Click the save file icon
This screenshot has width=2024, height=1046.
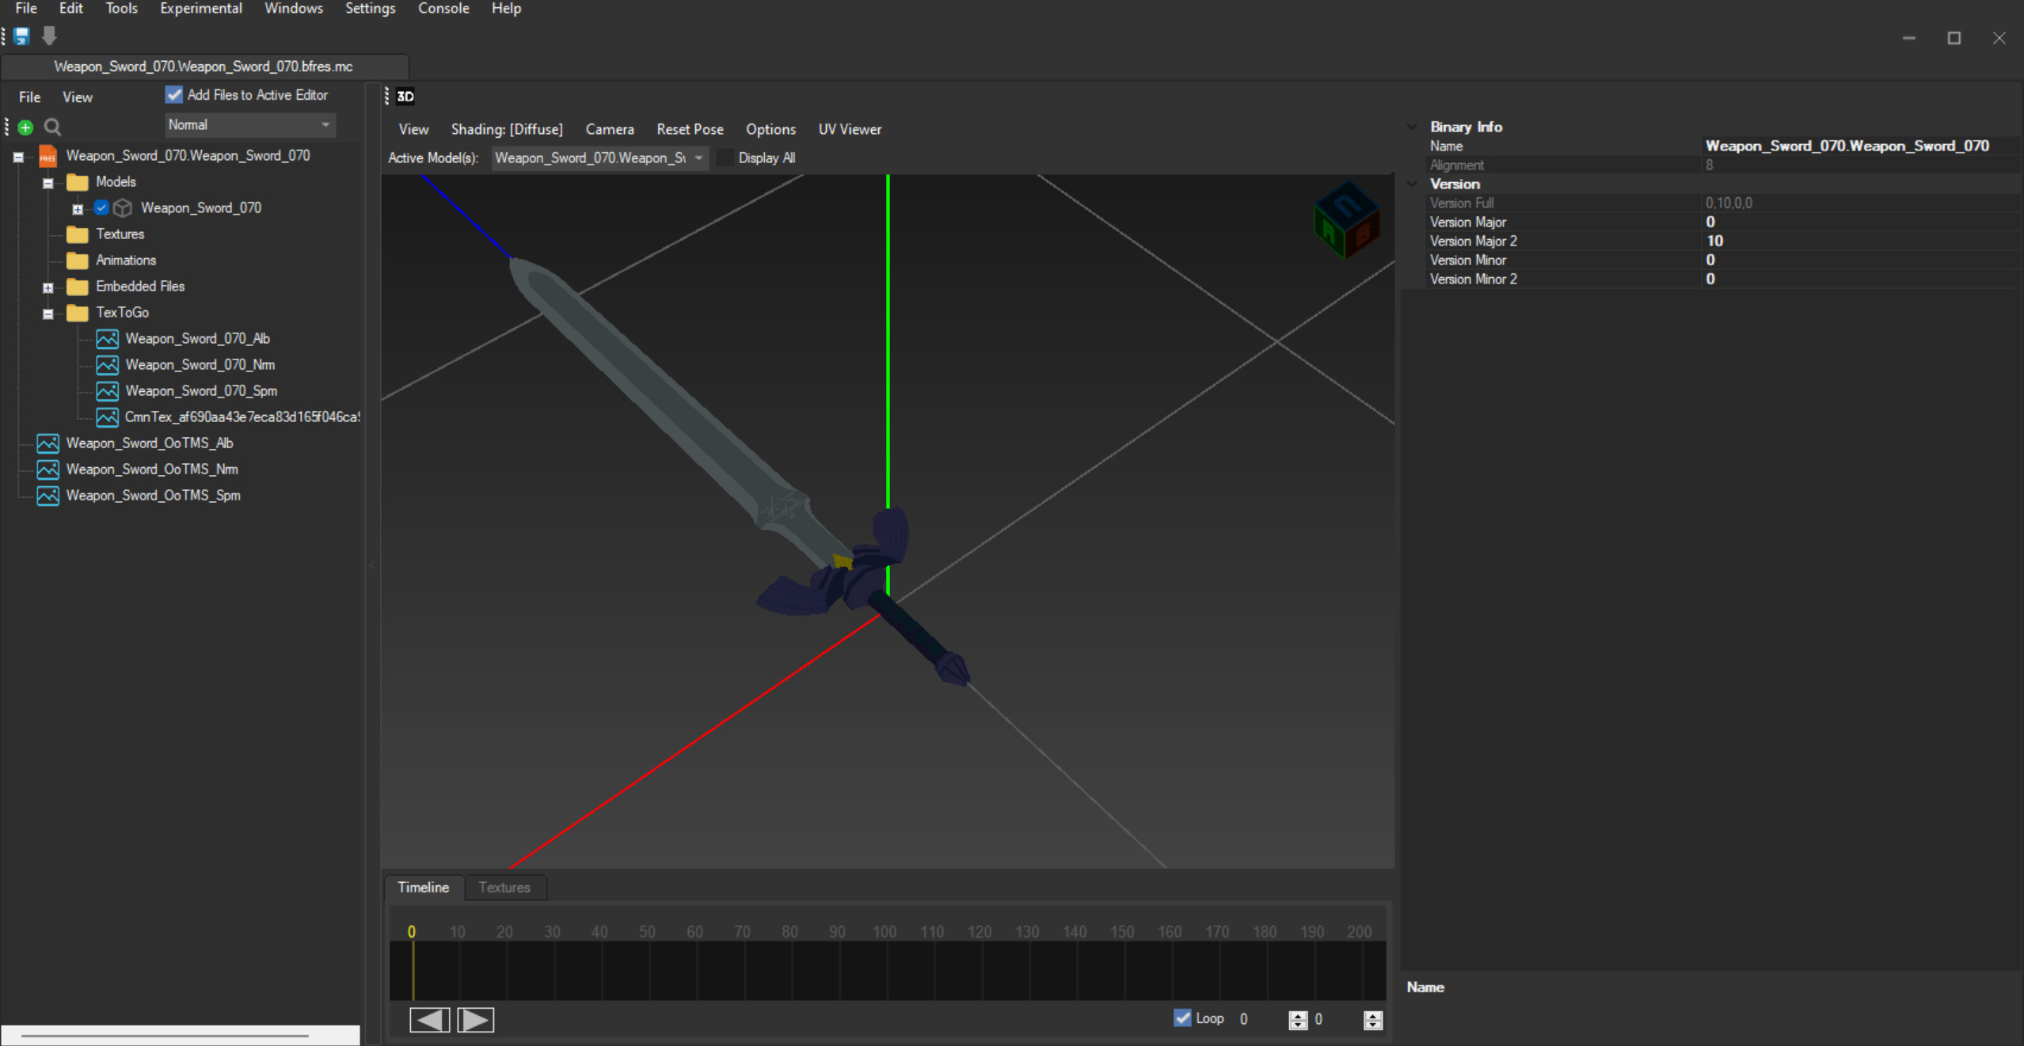pyautogui.click(x=21, y=36)
